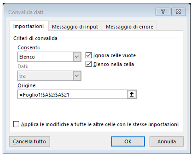Click the Consenti label text

(x=29, y=48)
